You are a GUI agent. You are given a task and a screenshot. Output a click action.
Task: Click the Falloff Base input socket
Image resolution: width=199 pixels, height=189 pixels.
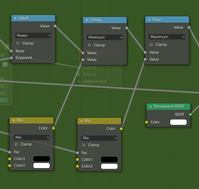tap(11, 51)
